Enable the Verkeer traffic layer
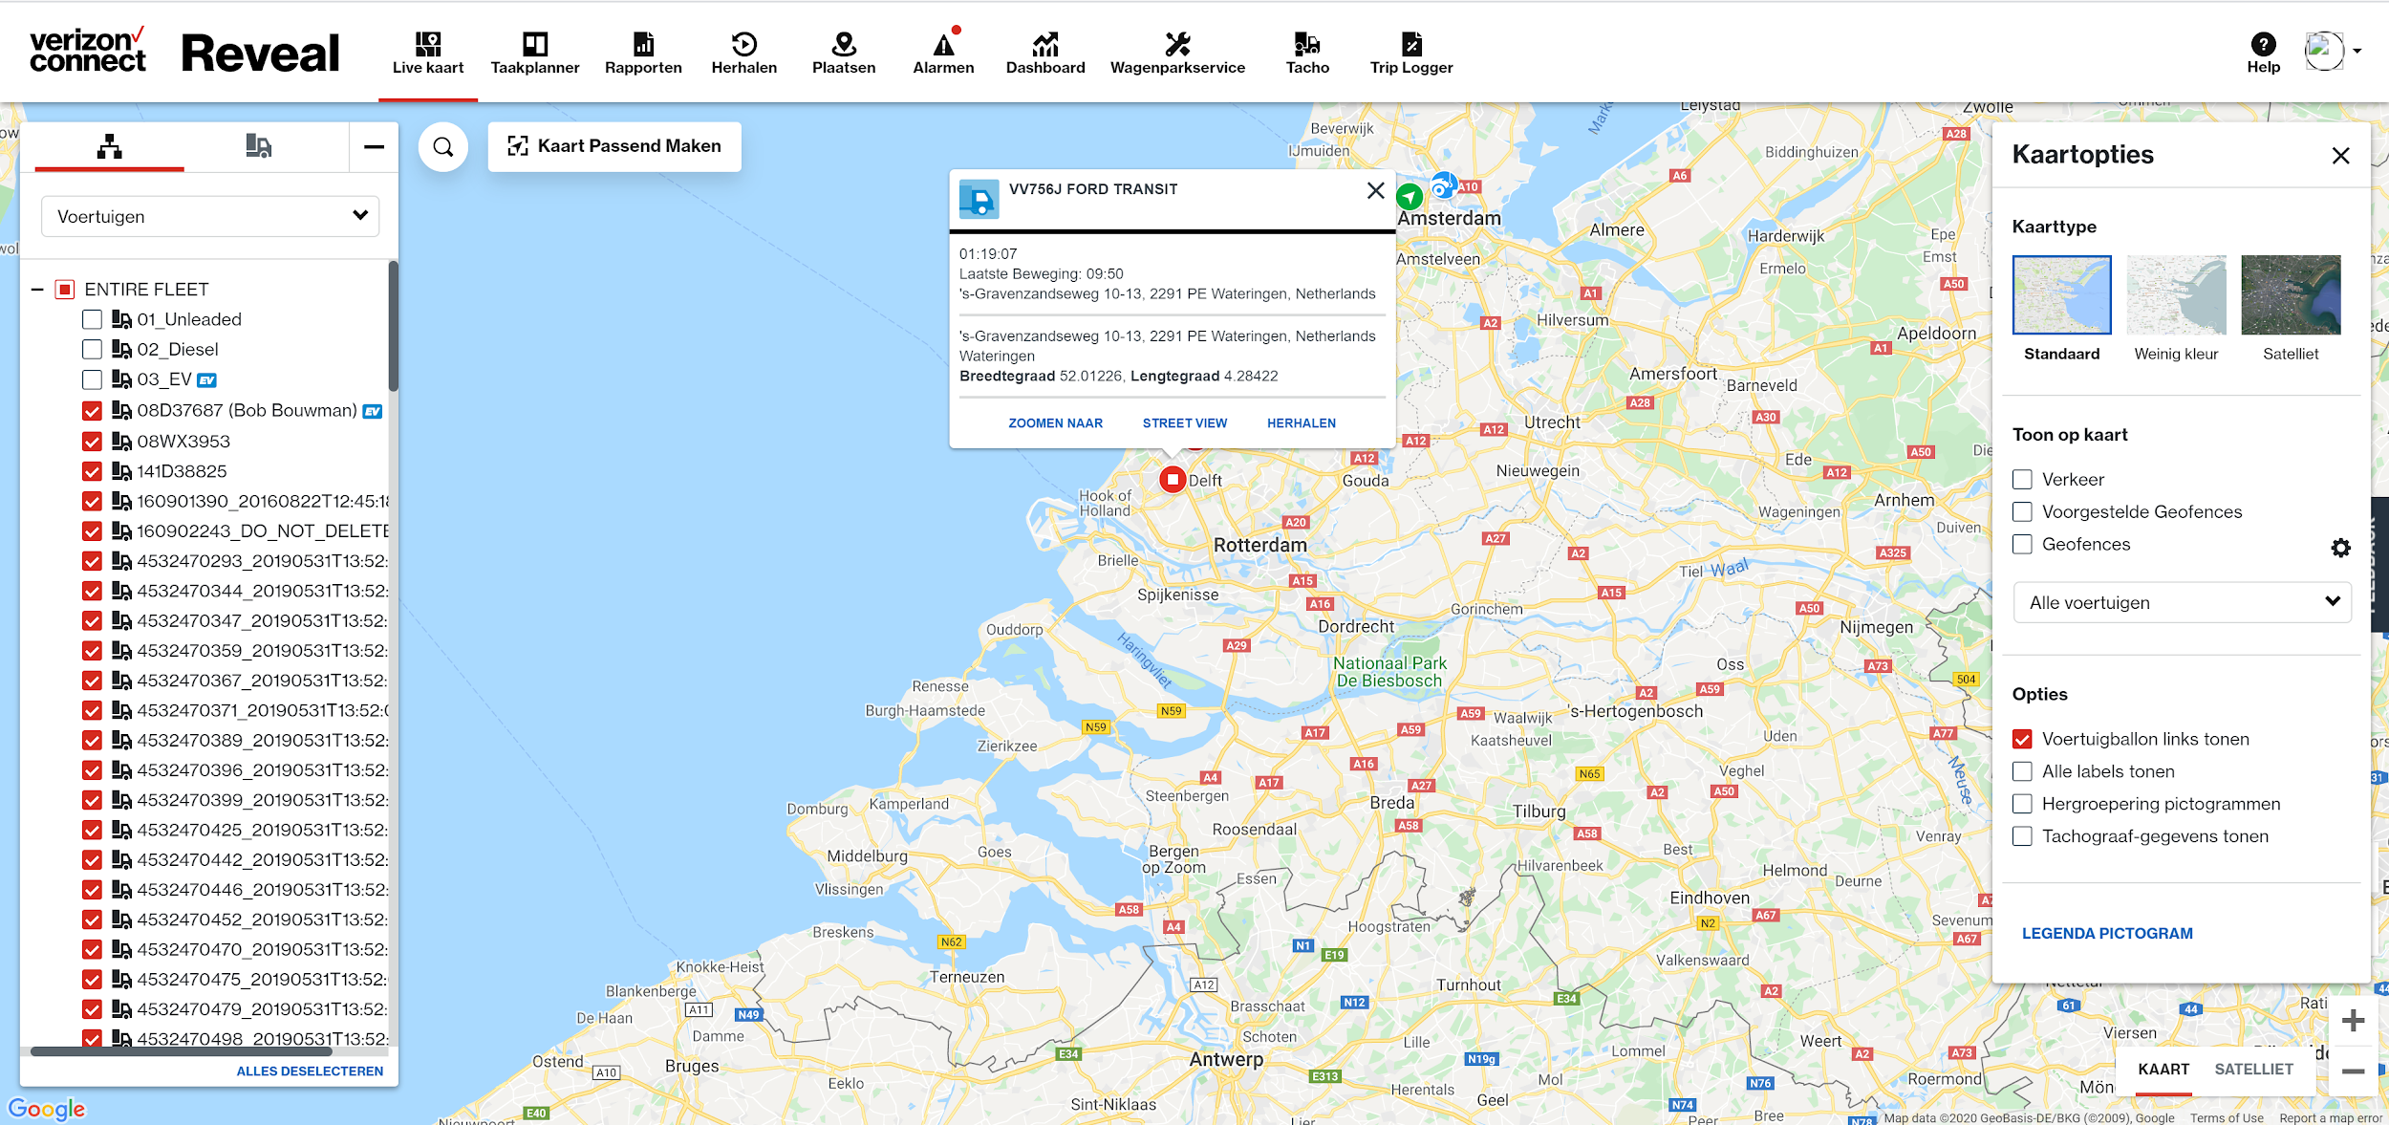The width and height of the screenshot is (2389, 1125). point(2022,479)
